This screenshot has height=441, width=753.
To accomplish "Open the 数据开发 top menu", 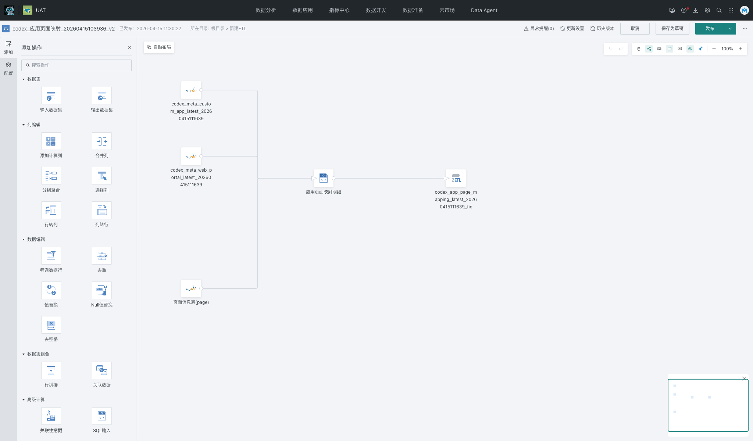I will click(x=376, y=10).
